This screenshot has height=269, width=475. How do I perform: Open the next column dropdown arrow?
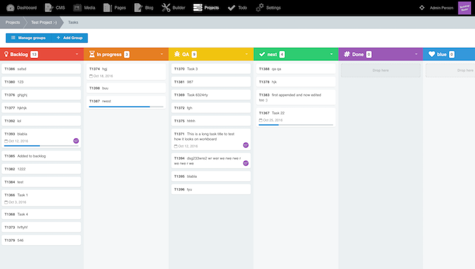coord(331,54)
